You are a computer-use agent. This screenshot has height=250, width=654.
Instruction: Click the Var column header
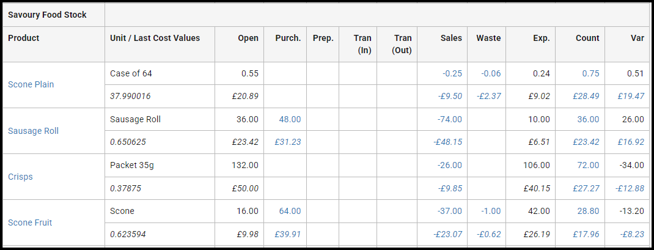tap(637, 38)
